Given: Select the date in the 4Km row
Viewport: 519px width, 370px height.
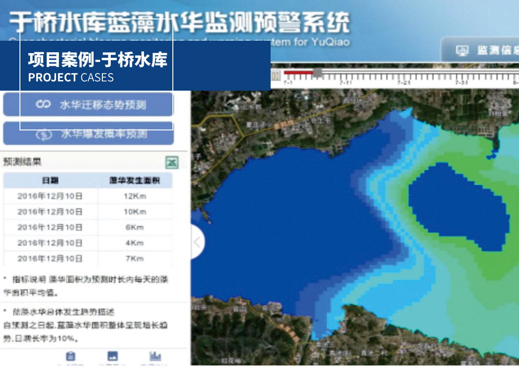Looking at the screenshot, I should [x=50, y=243].
